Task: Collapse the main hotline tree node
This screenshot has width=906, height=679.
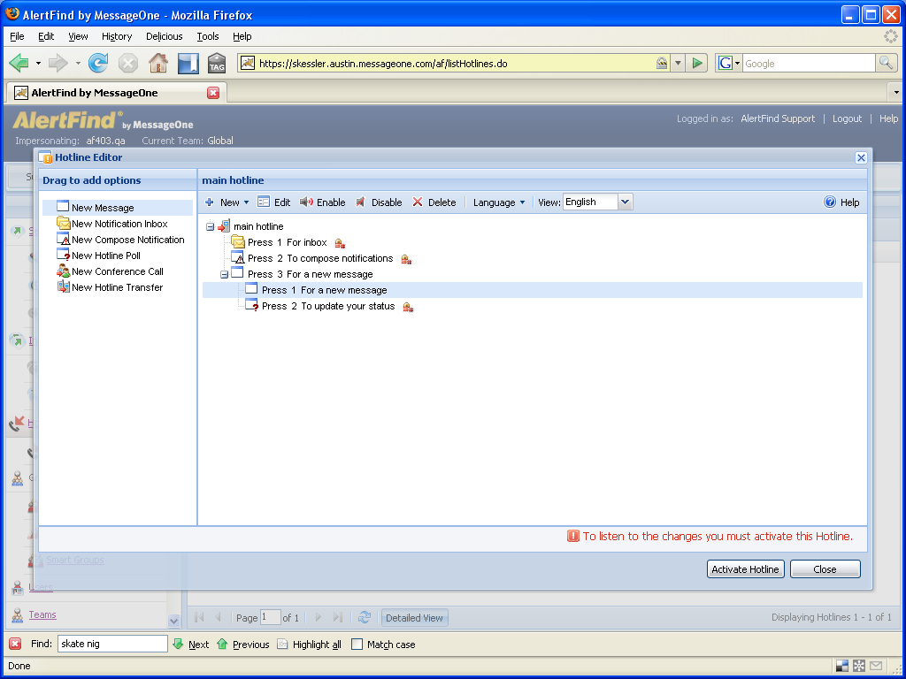Action: 211,227
